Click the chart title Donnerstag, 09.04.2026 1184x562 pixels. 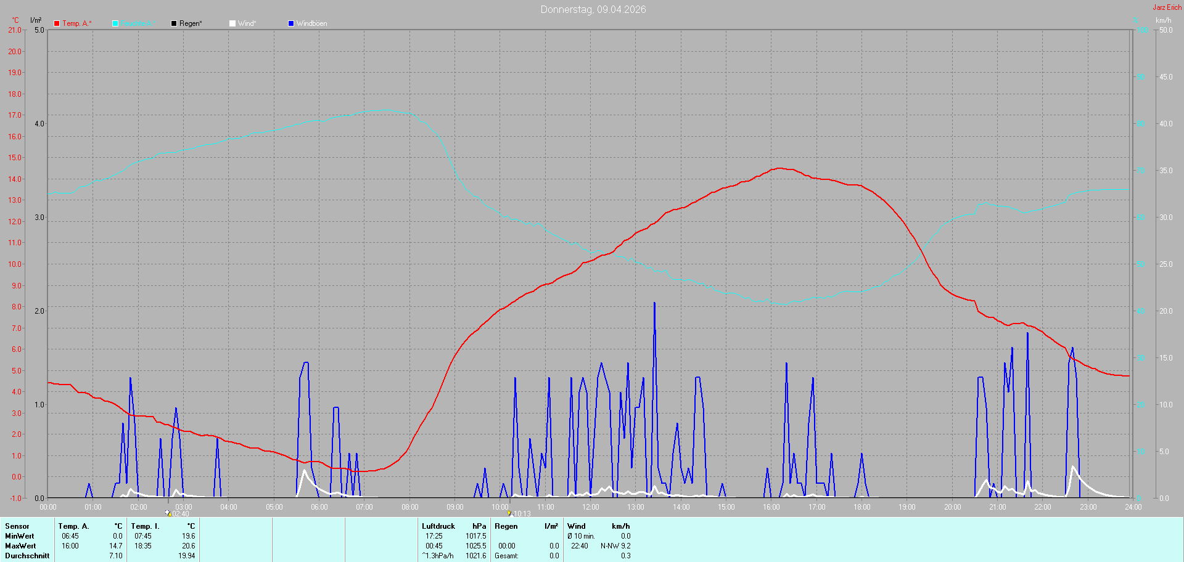pos(593,9)
